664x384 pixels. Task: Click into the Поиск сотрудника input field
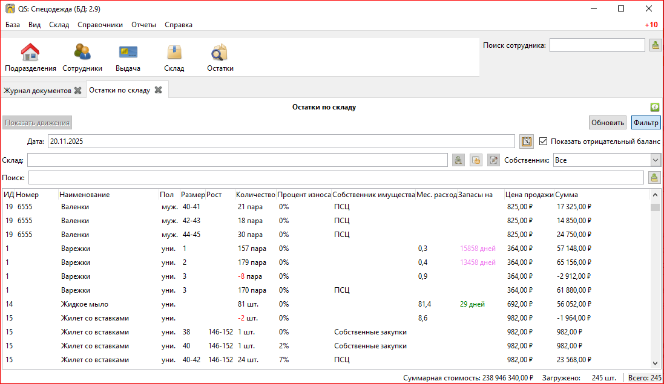point(597,45)
